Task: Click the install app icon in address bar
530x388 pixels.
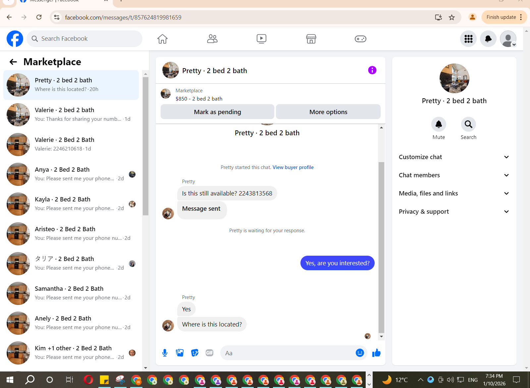Action: pos(439,17)
